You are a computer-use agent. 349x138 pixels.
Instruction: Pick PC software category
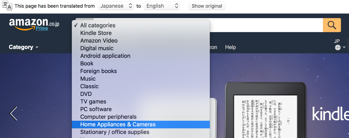141,109
